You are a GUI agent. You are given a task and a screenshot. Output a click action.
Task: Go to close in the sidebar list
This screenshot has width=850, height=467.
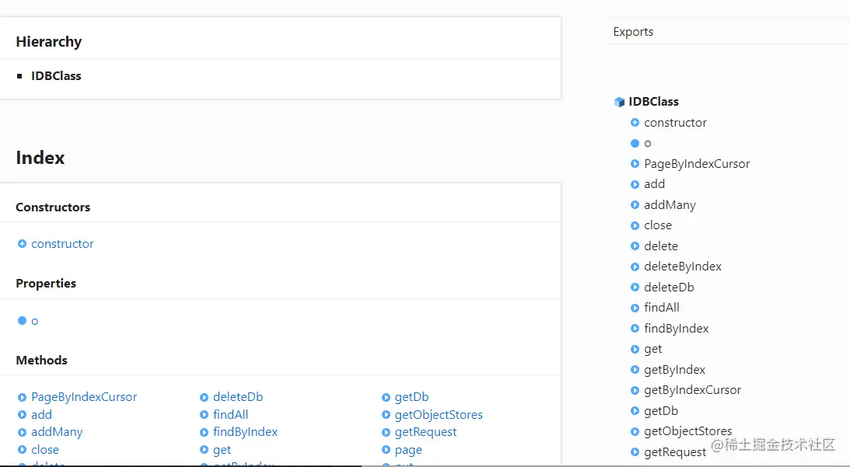pyautogui.click(x=658, y=225)
